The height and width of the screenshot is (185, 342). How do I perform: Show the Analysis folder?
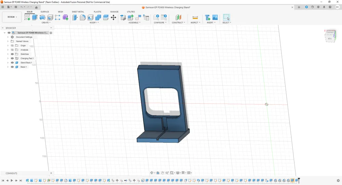(x=12, y=50)
